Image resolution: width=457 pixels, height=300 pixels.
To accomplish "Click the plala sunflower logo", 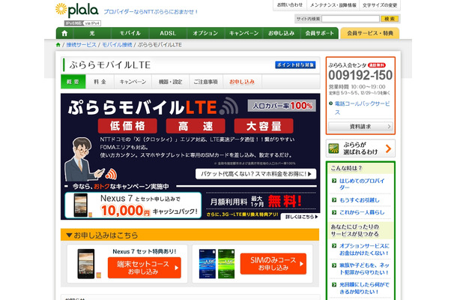I will [x=77, y=9].
